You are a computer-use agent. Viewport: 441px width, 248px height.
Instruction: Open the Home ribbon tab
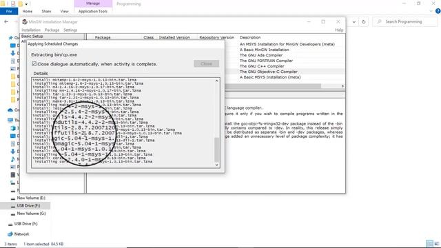point(28,11)
